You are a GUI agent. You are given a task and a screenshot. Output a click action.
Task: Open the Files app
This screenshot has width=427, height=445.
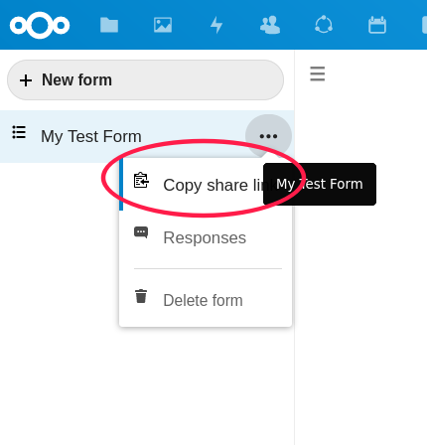point(109,25)
